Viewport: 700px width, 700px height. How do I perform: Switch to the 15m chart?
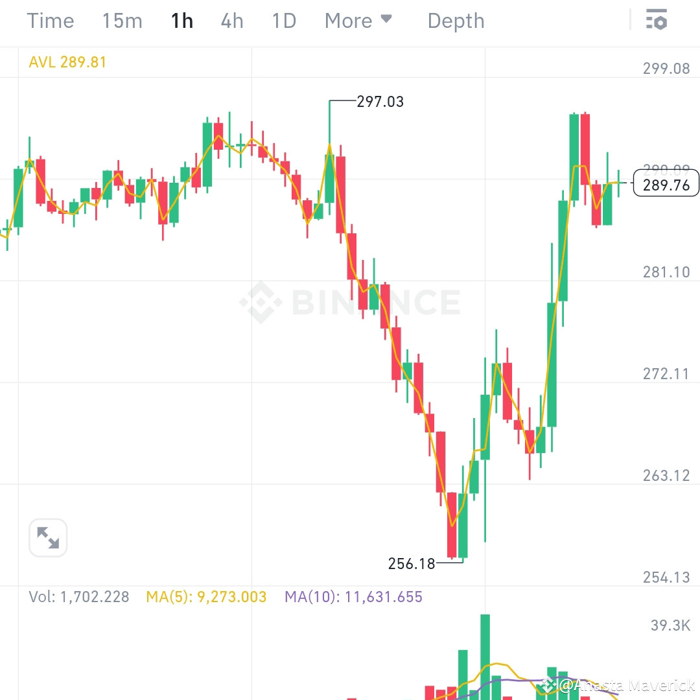121,20
